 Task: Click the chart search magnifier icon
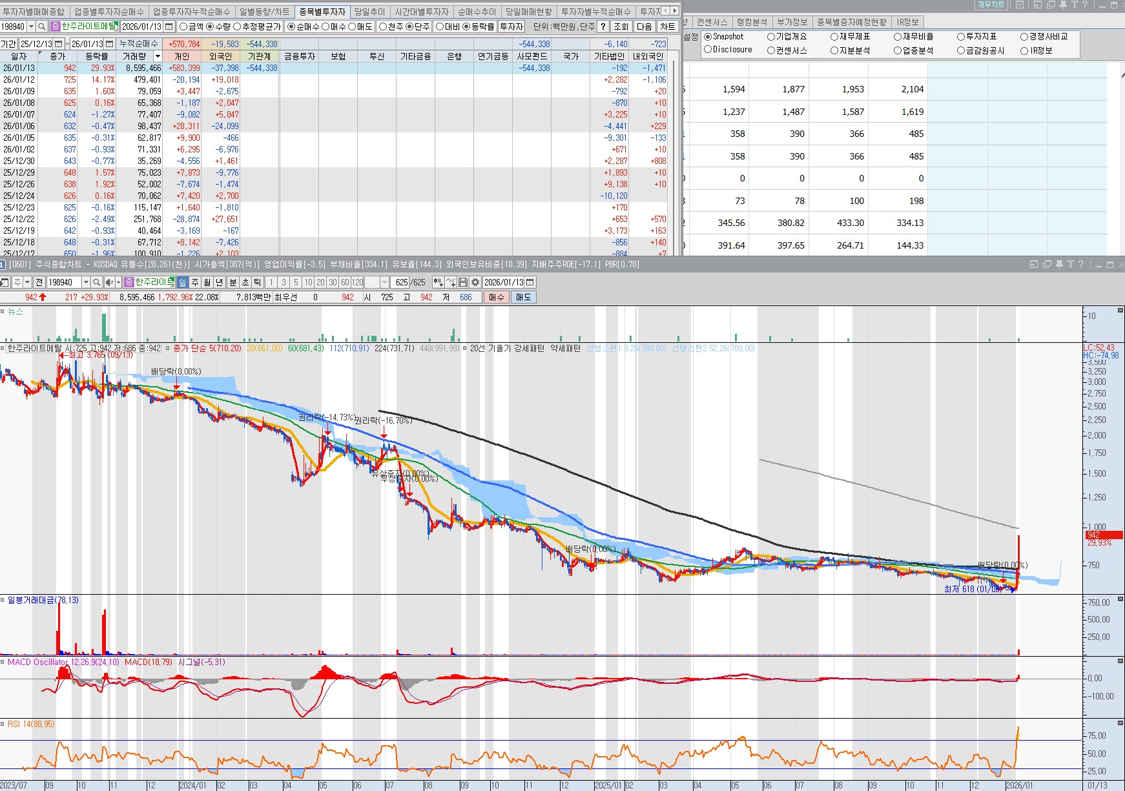coord(96,282)
